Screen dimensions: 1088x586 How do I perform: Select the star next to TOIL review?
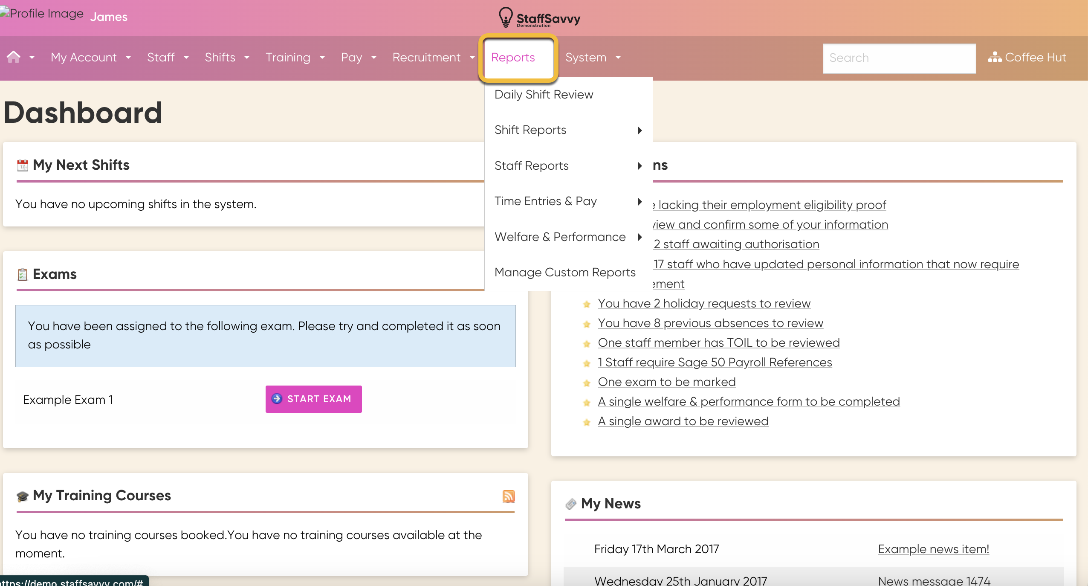(587, 344)
